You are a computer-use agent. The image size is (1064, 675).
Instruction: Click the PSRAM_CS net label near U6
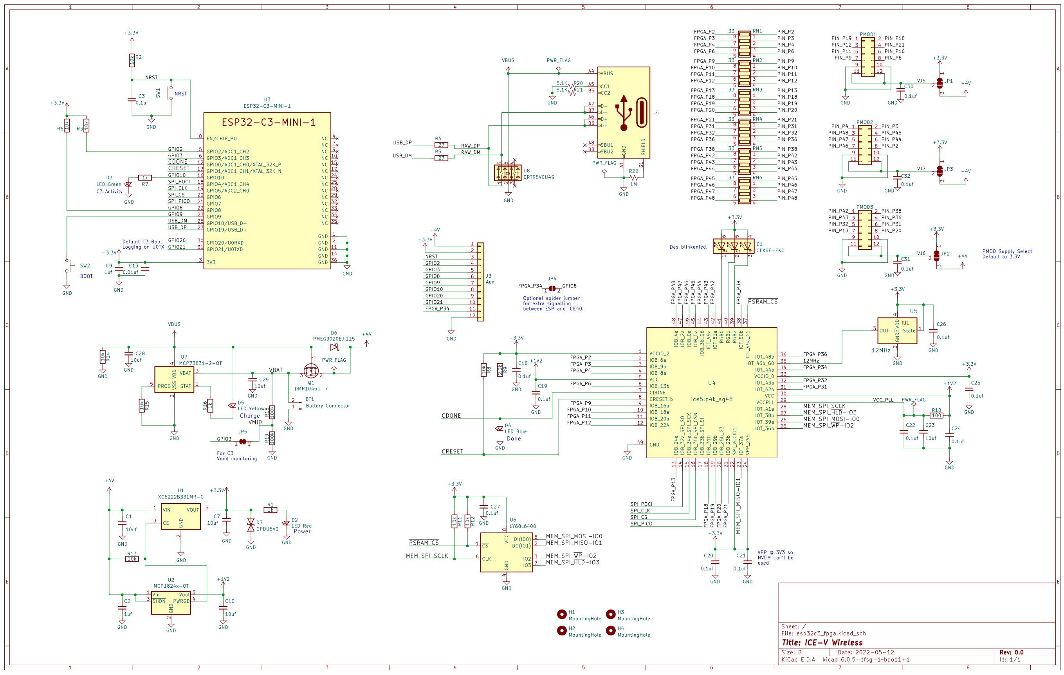pyautogui.click(x=424, y=543)
